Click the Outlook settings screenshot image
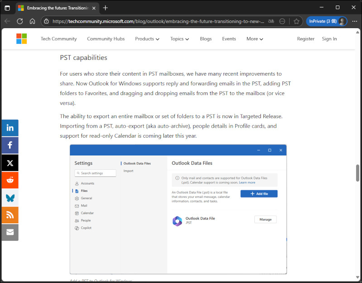 coord(178,209)
